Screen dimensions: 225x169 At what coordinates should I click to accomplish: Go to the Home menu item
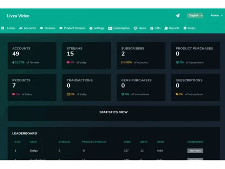11,28
